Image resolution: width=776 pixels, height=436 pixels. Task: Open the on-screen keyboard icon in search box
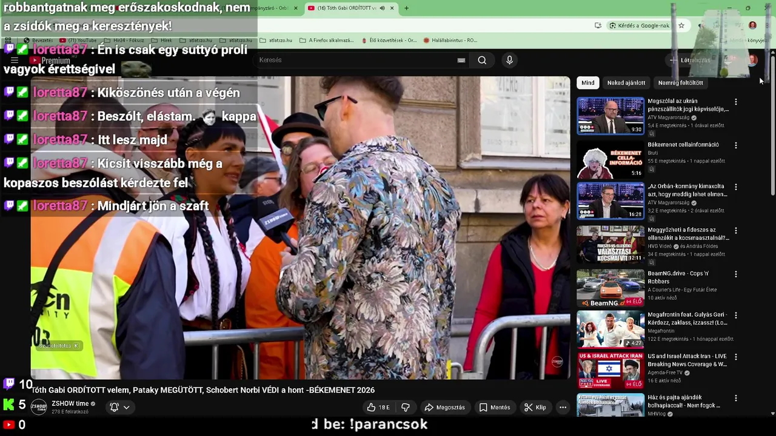click(x=461, y=60)
